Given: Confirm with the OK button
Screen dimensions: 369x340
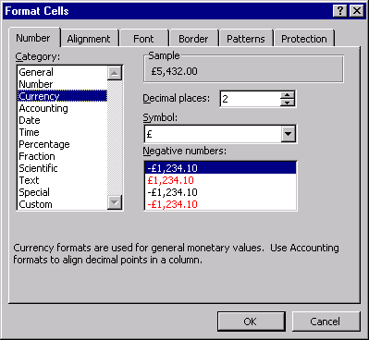Looking at the screenshot, I should (252, 322).
